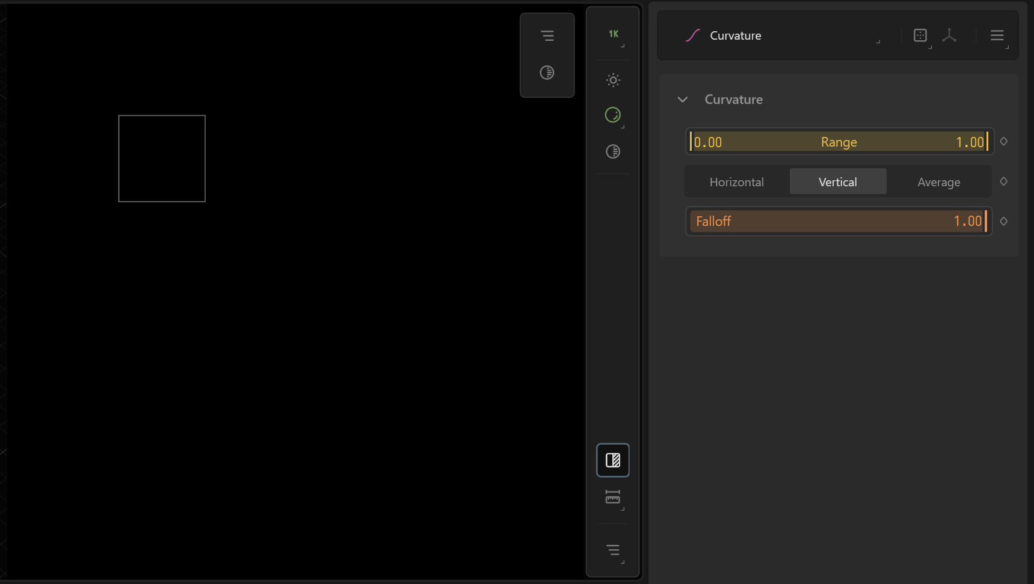Click the Falloff slider
Viewport: 1034px width, 584px height.
(838, 222)
